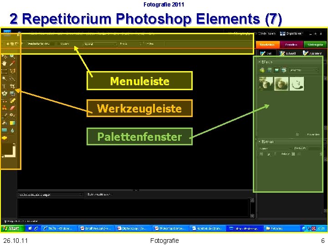Choose Intersect with Selection mode

tap(21, 44)
